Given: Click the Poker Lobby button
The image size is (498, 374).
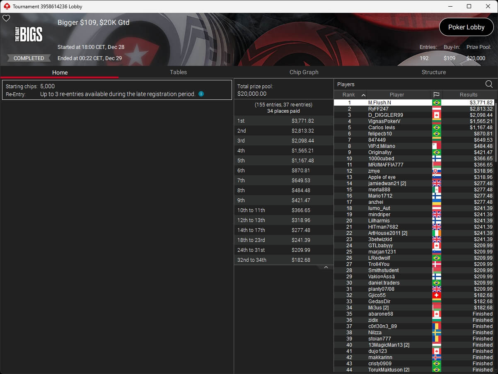Looking at the screenshot, I should coord(466,27).
